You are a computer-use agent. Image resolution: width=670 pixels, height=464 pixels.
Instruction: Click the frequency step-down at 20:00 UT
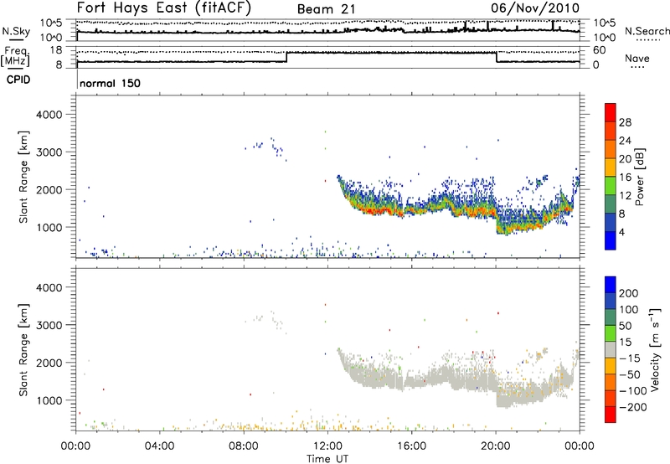[497, 57]
